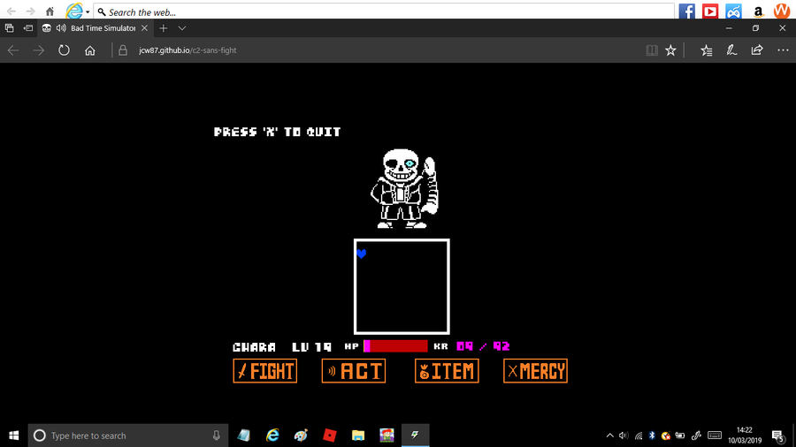796x447 pixels.
Task: Add notes with pen icon
Action: pos(731,49)
